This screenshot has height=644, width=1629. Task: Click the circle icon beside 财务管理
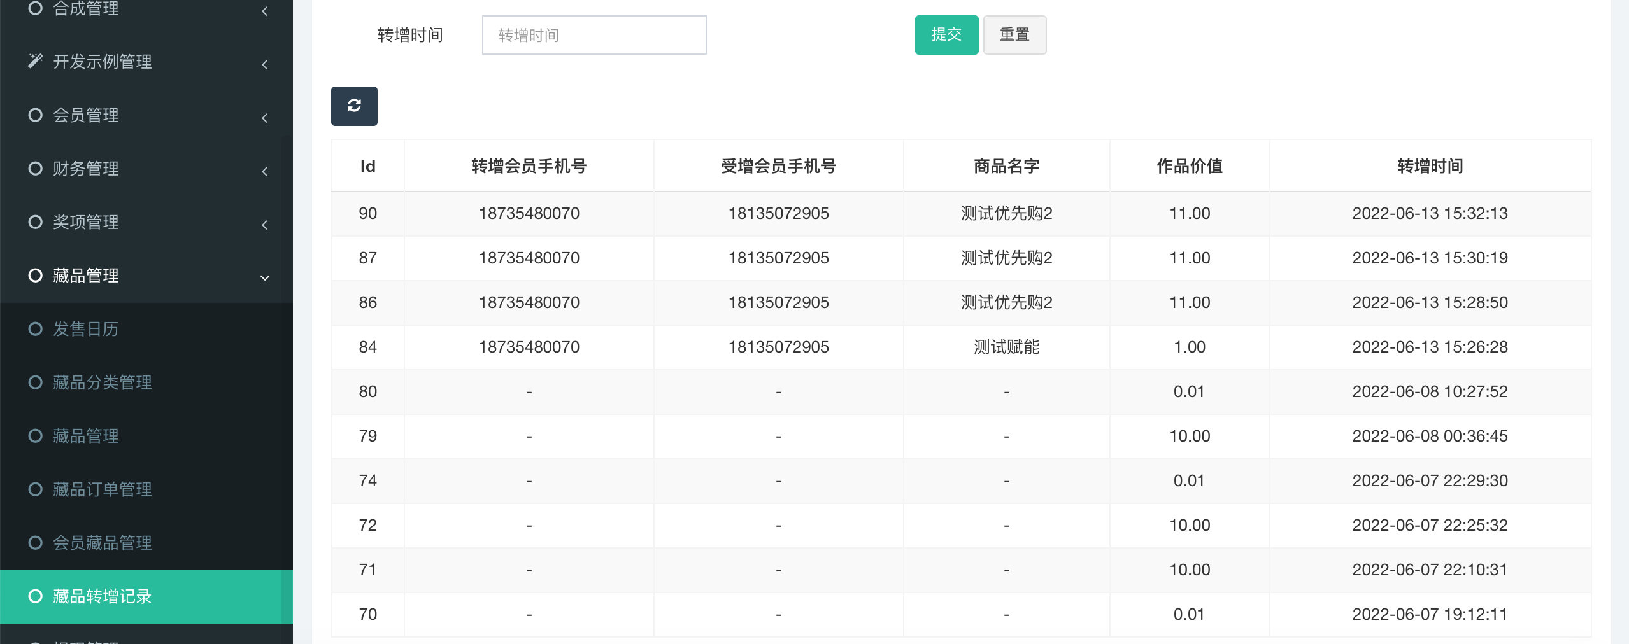[x=36, y=169]
